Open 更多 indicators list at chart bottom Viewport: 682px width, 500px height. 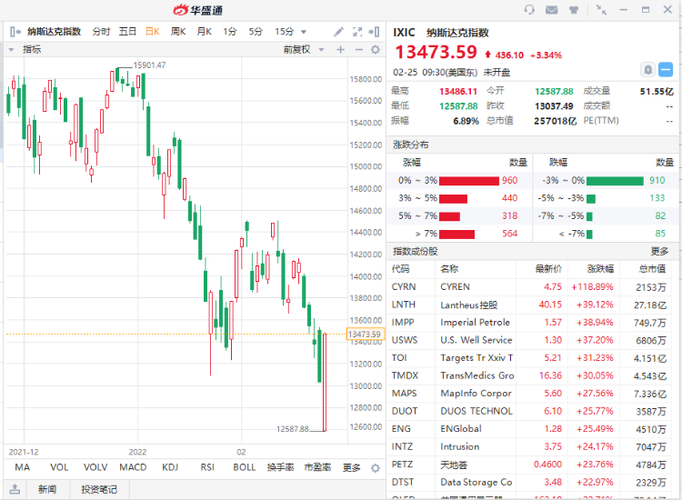[351, 468]
